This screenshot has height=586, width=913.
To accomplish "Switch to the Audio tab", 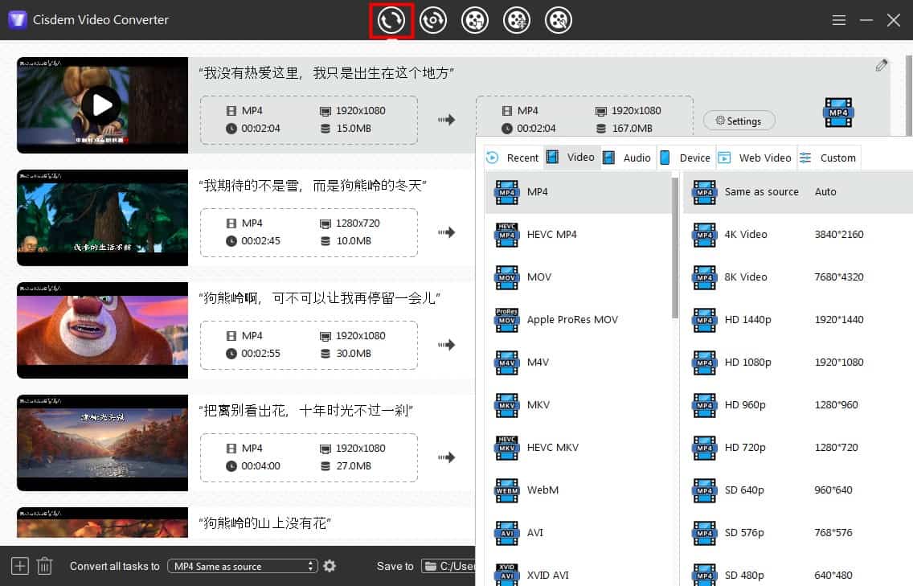I will pos(628,158).
